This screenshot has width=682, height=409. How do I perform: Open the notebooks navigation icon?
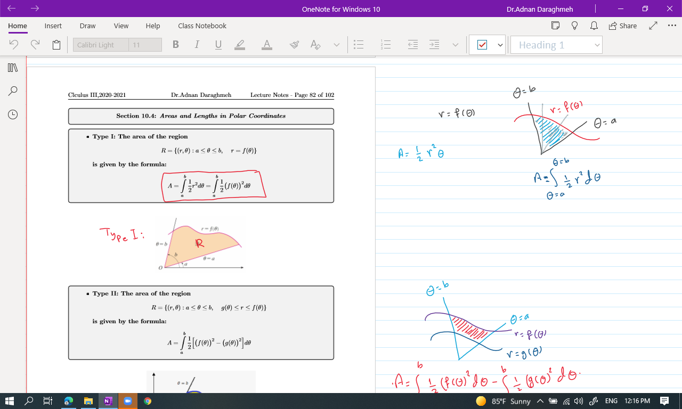(13, 68)
